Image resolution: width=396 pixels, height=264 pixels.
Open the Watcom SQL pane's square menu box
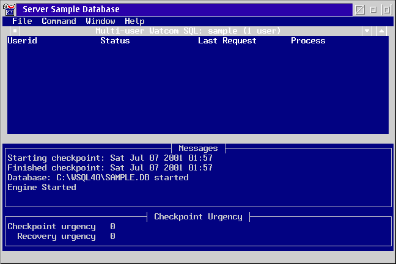point(15,31)
